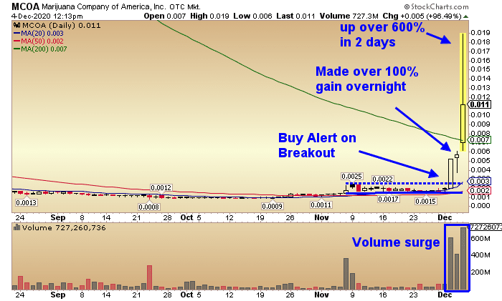Click the Volume 727,260,736 panel label

64,227
